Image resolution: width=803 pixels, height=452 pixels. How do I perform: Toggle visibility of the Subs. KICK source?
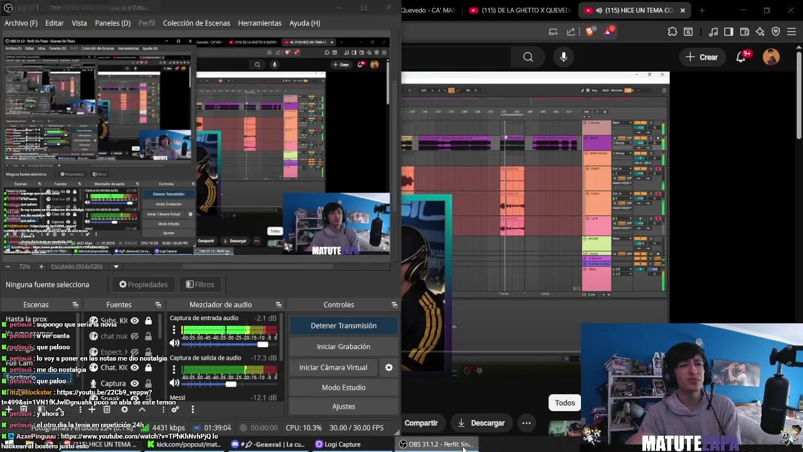point(134,320)
